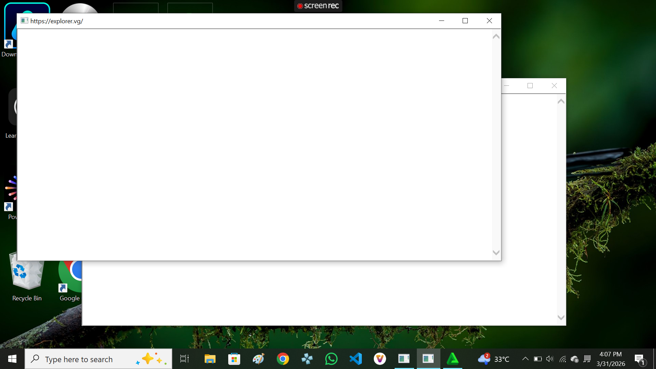Expand the hidden system tray icons chevron
This screenshot has height=369, width=656.
point(525,359)
